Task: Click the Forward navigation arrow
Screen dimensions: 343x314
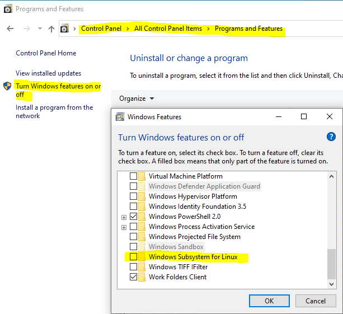Action: (26, 29)
